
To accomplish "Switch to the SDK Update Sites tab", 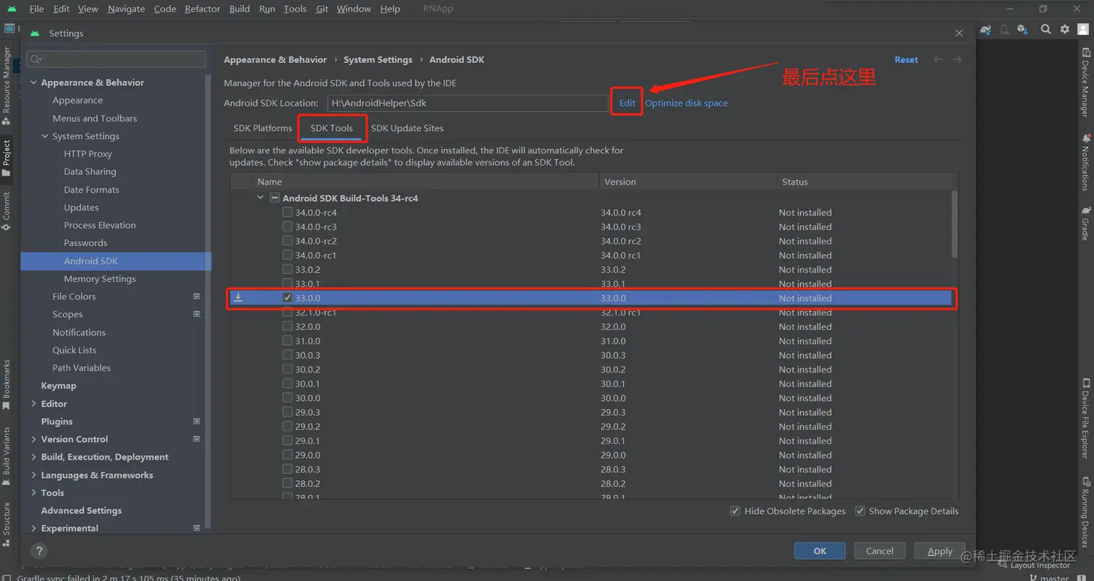I will pyautogui.click(x=407, y=128).
